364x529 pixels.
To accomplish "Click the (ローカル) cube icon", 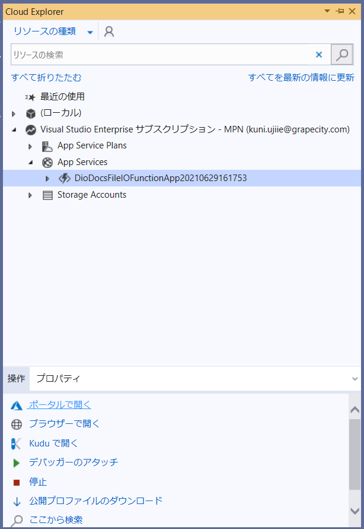I will (31, 113).
